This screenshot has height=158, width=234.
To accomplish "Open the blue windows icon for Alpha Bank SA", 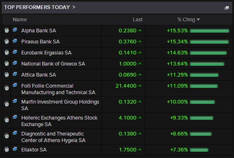I will pos(15,30).
